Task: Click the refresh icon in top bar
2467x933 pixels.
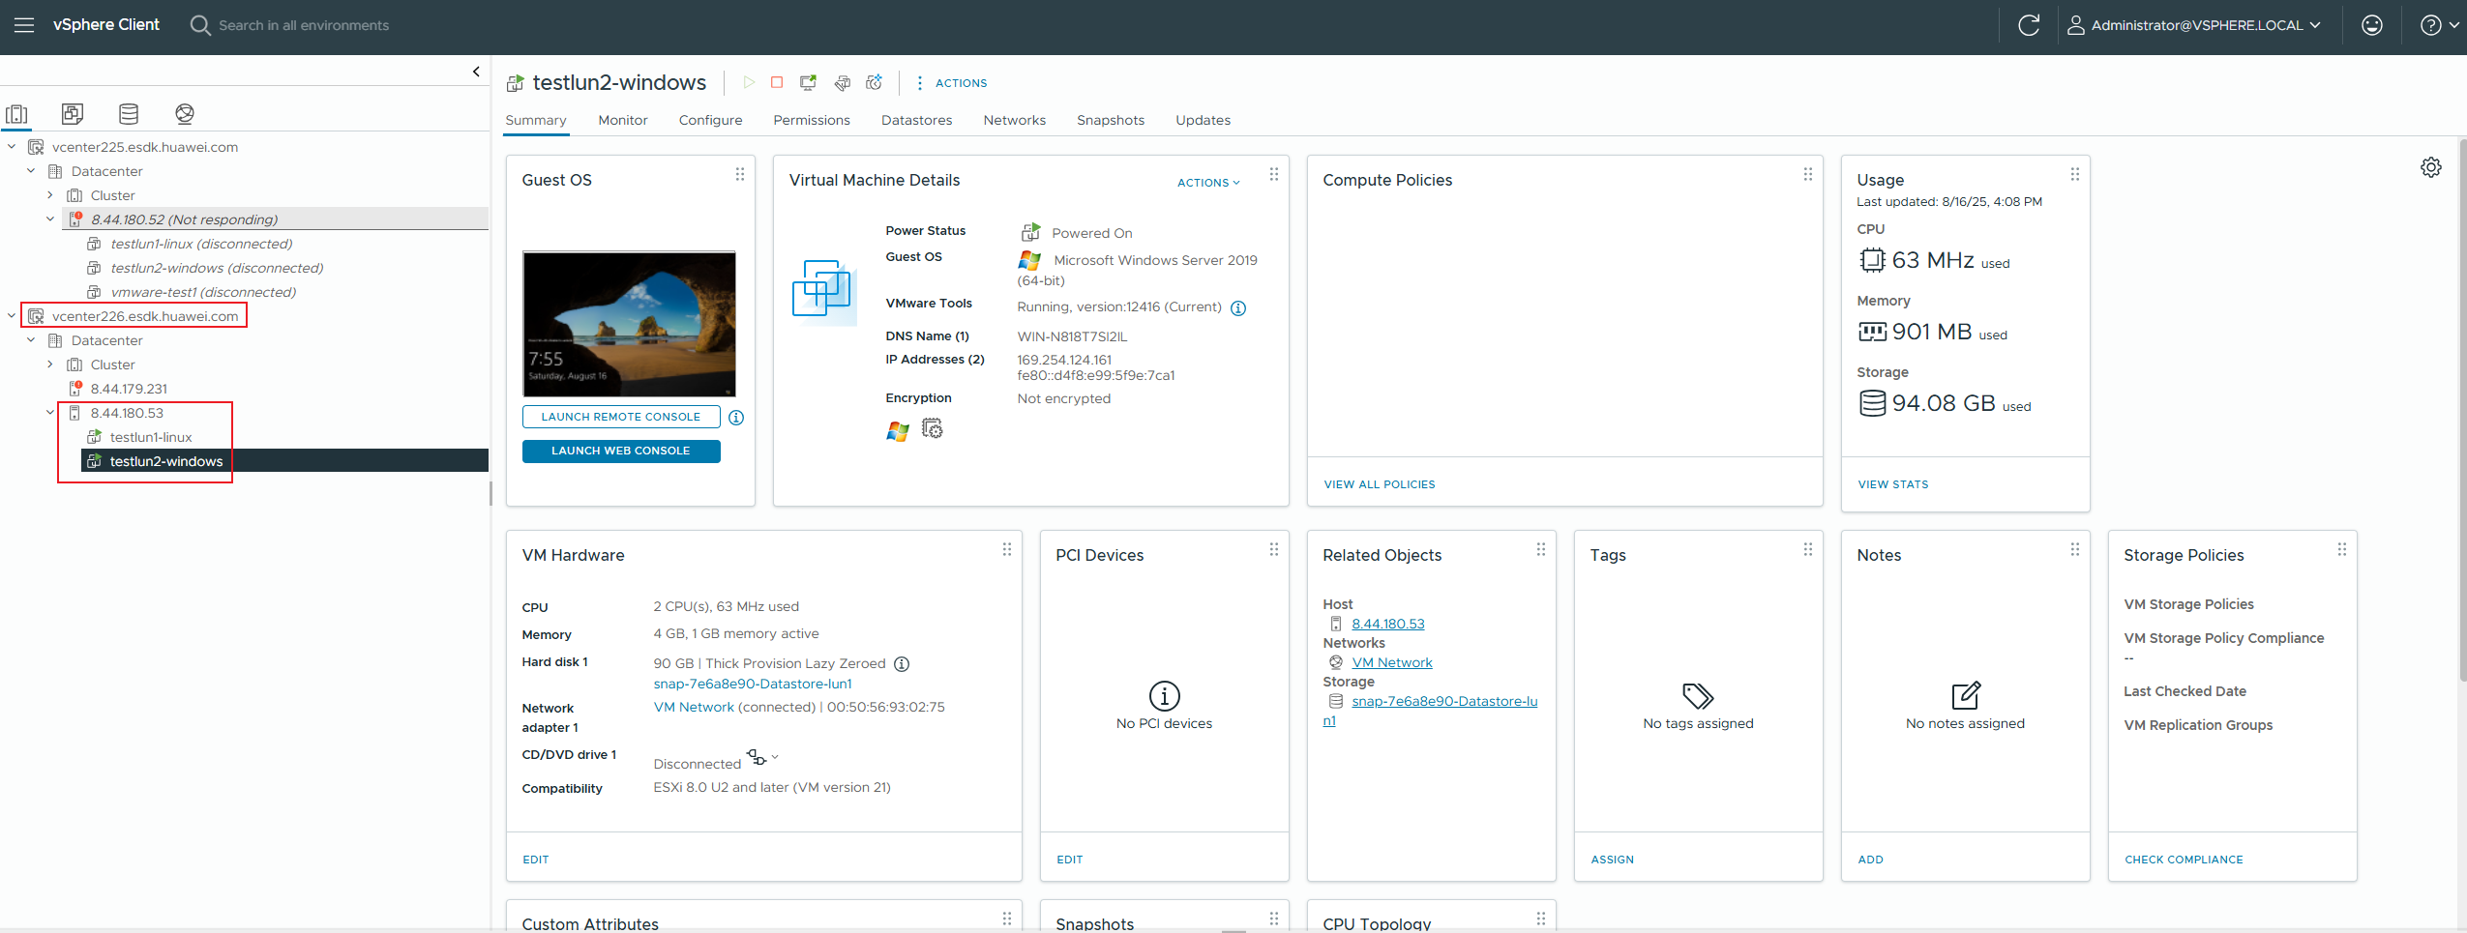Action: (2029, 25)
